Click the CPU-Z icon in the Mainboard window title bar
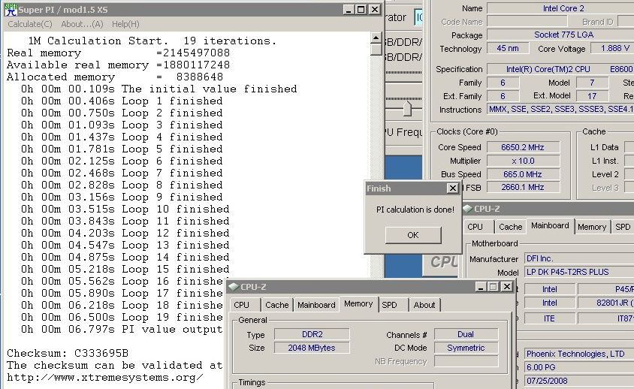Screen dimensions: 634x389 coord(466,209)
